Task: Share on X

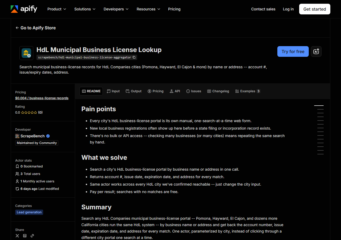Action: (17, 236)
